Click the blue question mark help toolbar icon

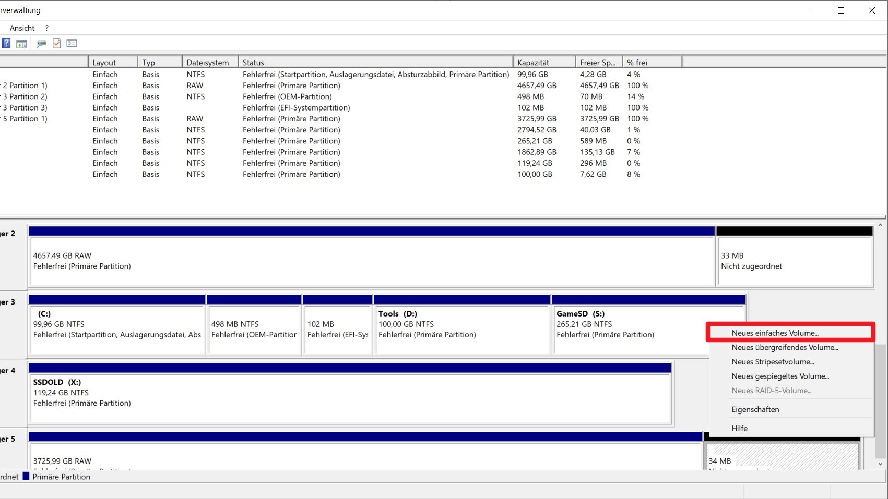(6, 43)
